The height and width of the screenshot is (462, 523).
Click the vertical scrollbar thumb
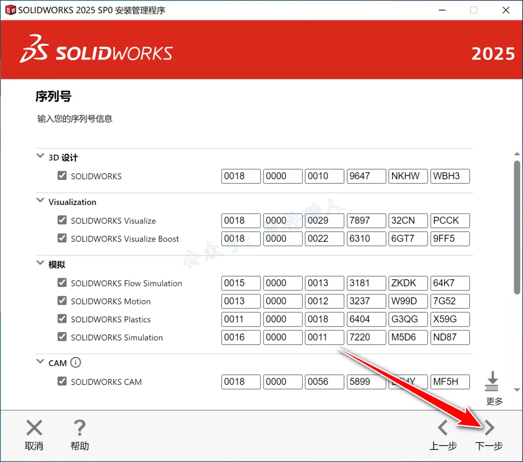pyautogui.click(x=517, y=227)
